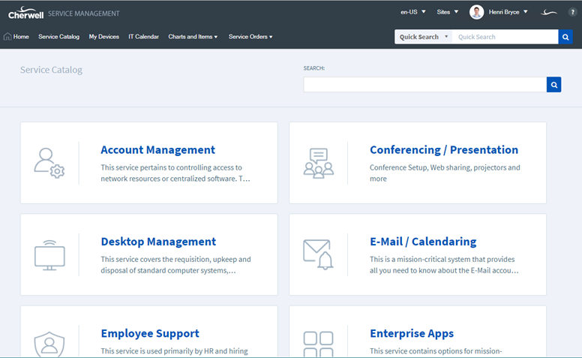Viewport: 582px width, 358px height.
Task: Click the Conferencing / Presentation people icon
Action: [x=318, y=163]
